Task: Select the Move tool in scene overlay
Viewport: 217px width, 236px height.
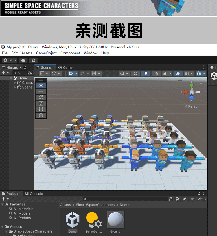Action: tap(41, 91)
